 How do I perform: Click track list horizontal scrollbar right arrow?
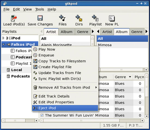[x=142, y=120]
